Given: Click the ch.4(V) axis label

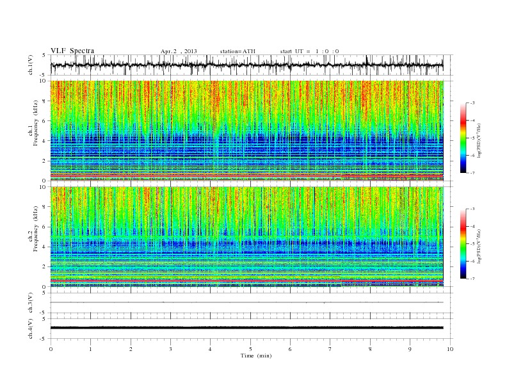Looking at the screenshot, I should pos(31,329).
